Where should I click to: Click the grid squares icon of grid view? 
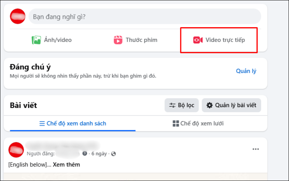[x=176, y=123]
